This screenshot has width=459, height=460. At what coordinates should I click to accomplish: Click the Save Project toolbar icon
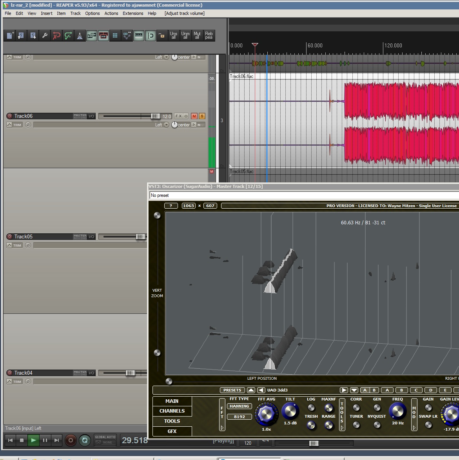tap(33, 36)
